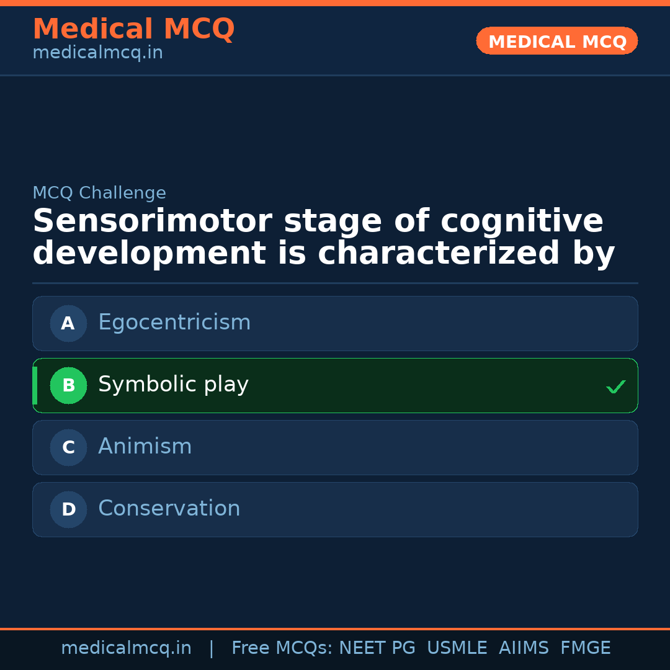Click the Free MCQs footer text

[282, 648]
